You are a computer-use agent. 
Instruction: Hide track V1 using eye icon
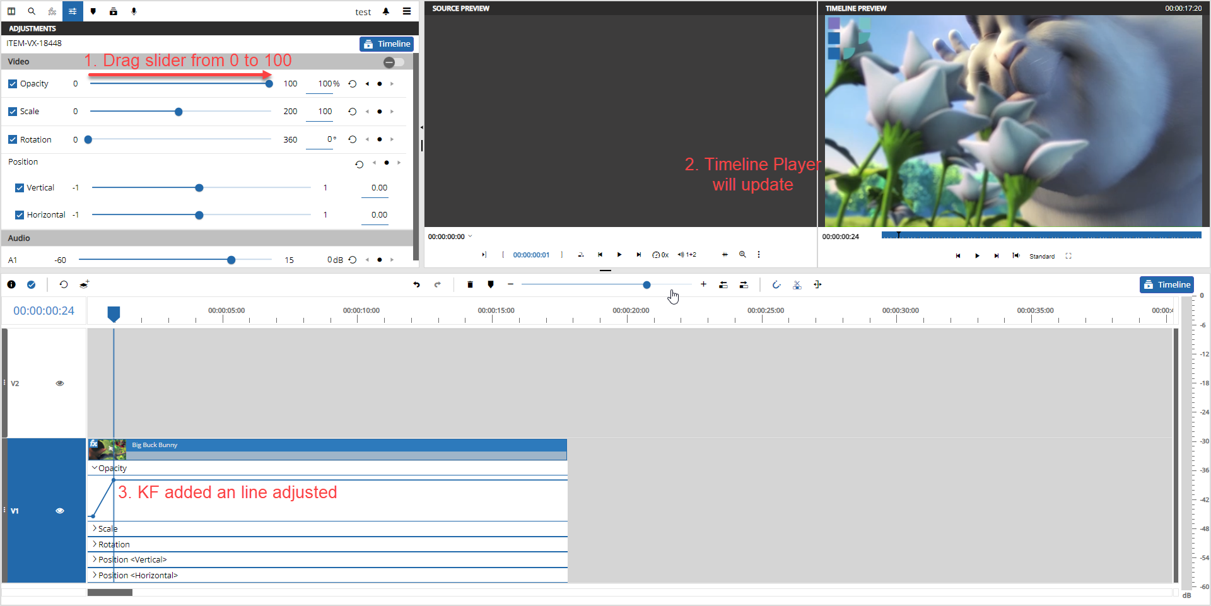click(x=60, y=511)
